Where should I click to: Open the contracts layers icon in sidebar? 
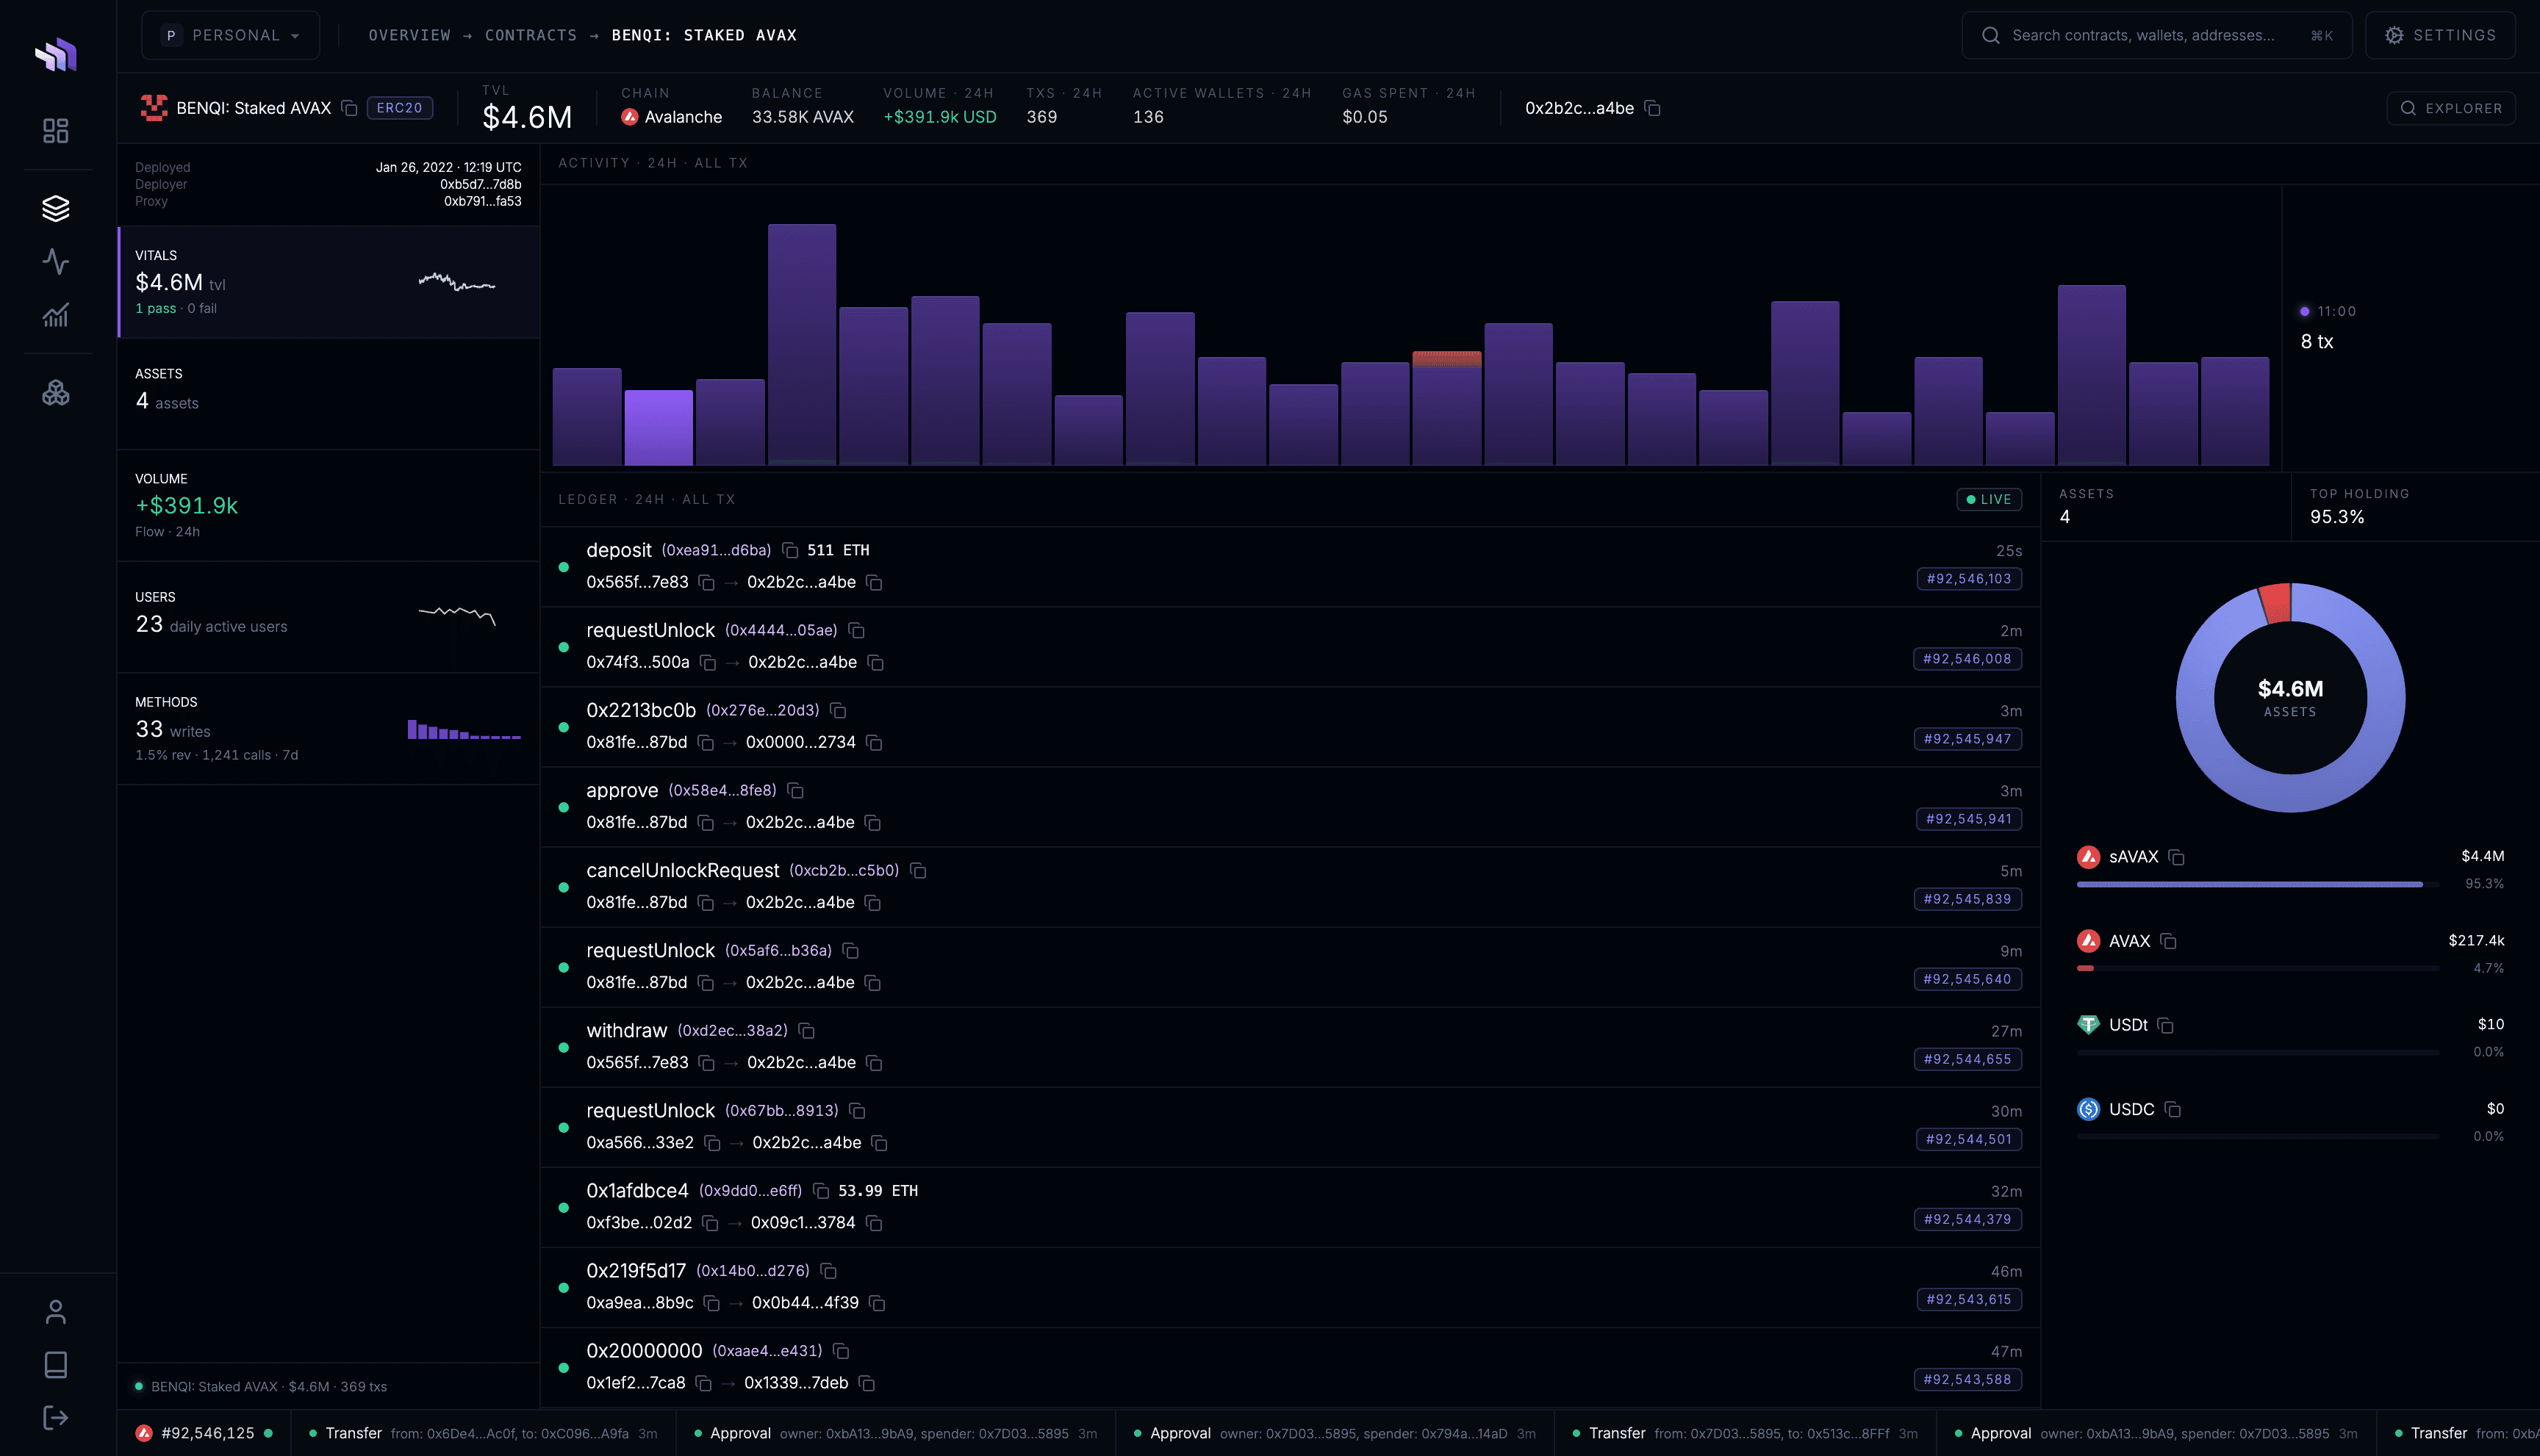[56, 208]
